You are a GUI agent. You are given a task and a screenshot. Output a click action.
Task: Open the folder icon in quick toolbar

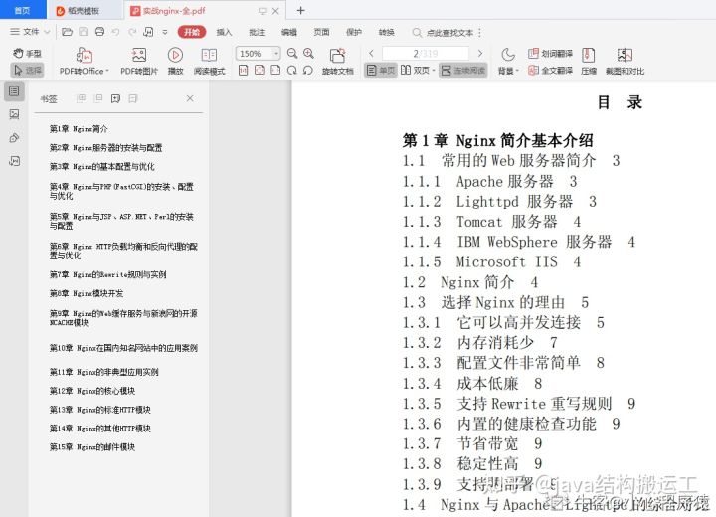point(68,32)
